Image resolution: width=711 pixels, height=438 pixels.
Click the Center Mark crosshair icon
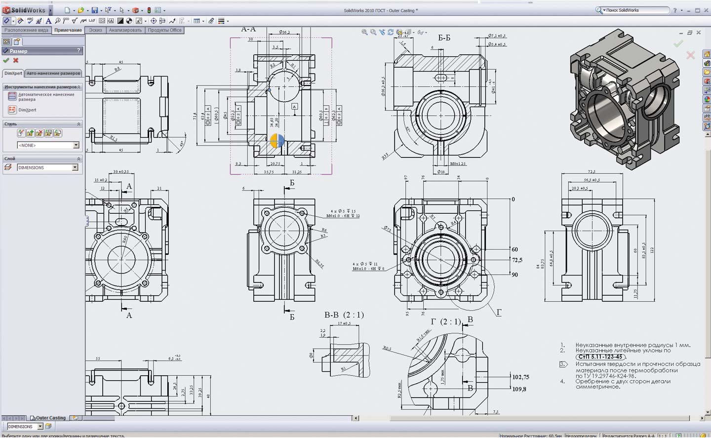coord(154,21)
